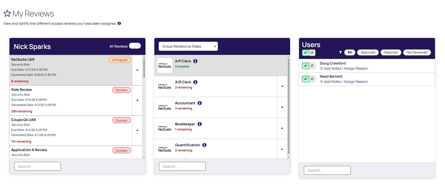Image resolution: width=445 pixels, height=189 pixels.
Task: Show info for A/P Clerk role
Action: (196, 61)
